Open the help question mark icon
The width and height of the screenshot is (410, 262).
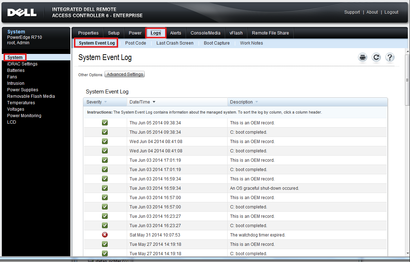coord(390,58)
